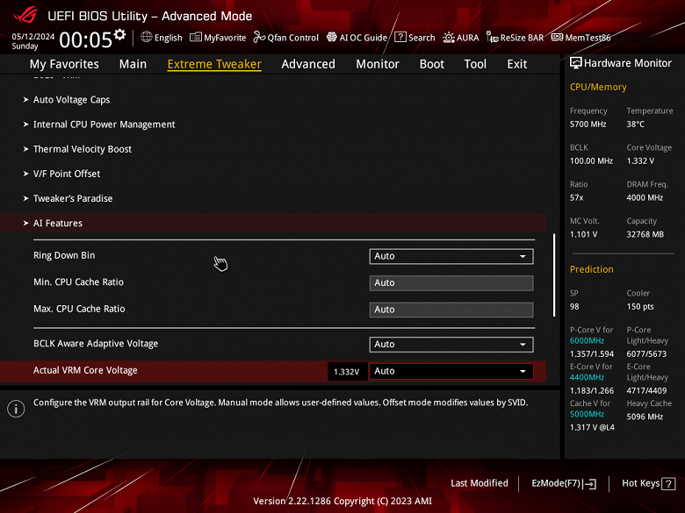Click the 5700 MHz frequency value
This screenshot has height=513, width=685.
pyautogui.click(x=588, y=125)
